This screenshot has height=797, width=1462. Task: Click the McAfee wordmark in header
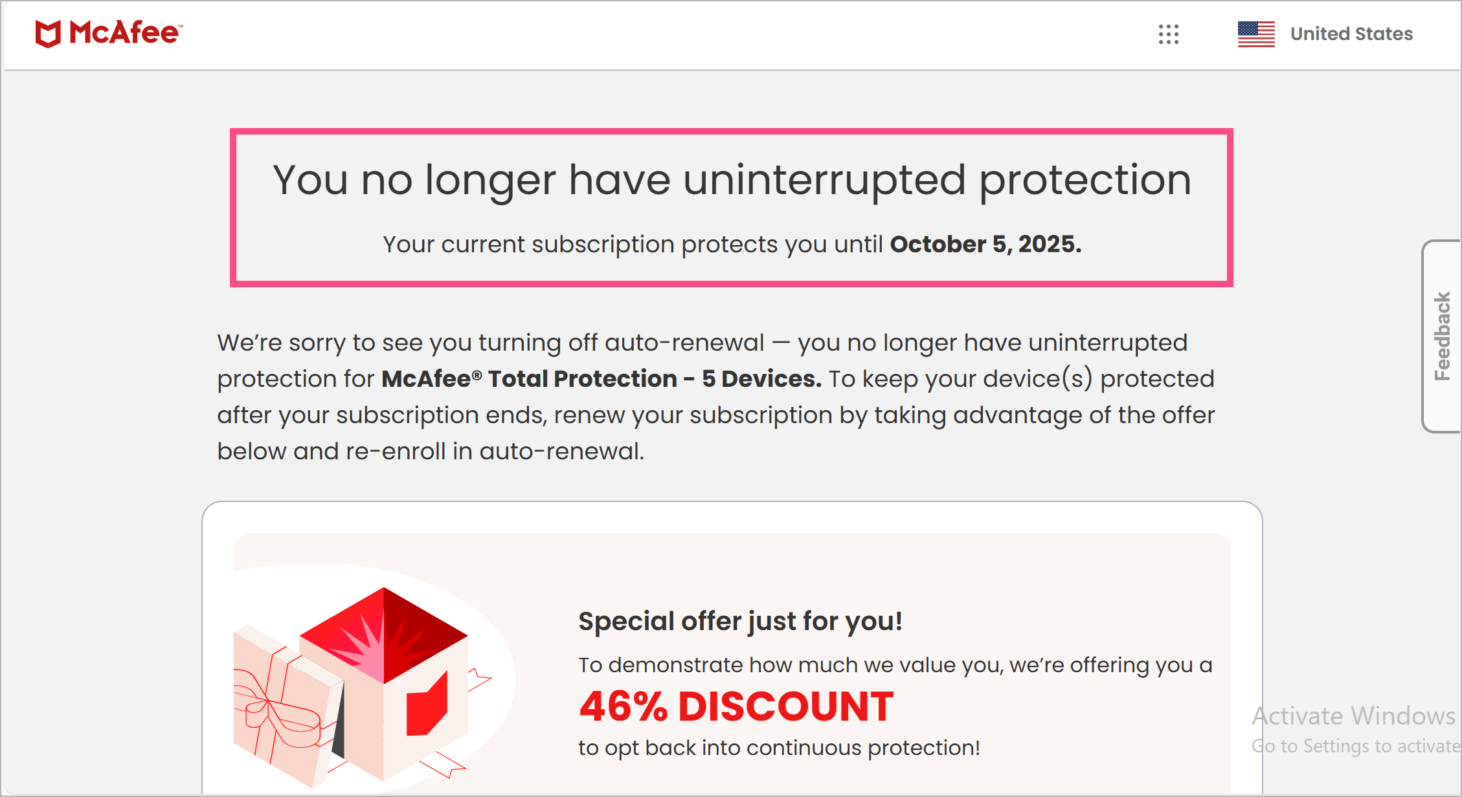point(125,32)
